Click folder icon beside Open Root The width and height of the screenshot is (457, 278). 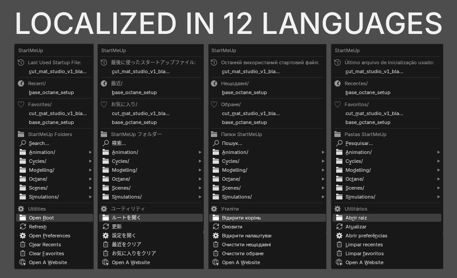tap(23, 218)
